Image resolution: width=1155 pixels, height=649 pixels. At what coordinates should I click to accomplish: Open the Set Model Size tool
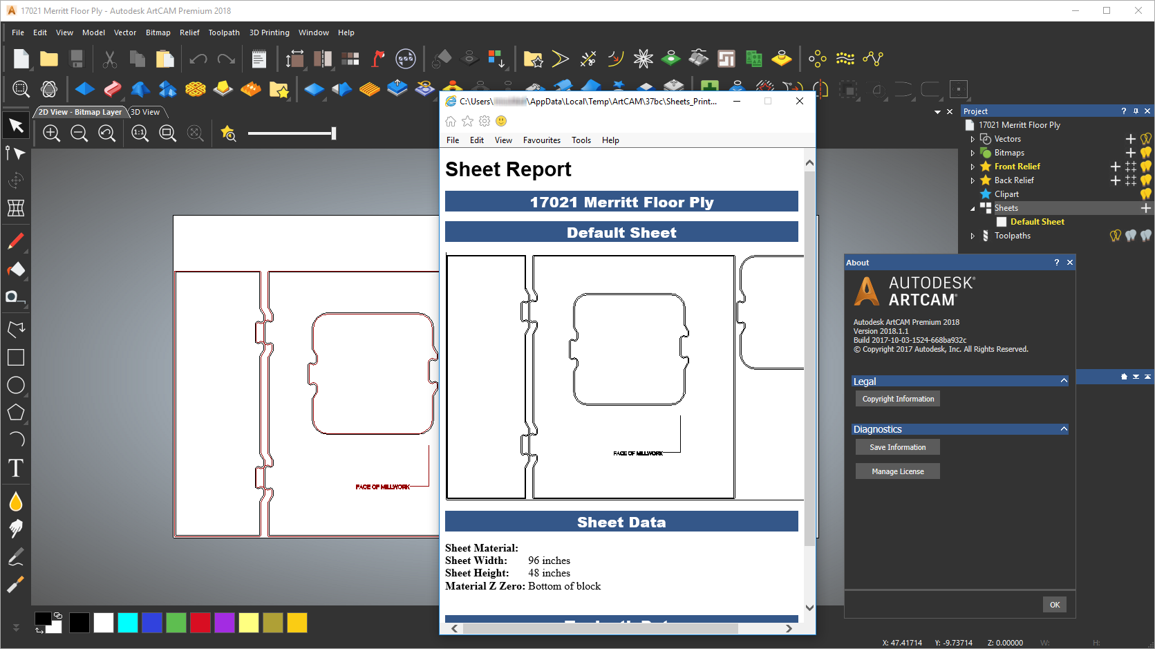coord(294,59)
